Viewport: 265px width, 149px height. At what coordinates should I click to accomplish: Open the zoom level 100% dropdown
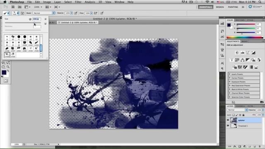point(38,7)
